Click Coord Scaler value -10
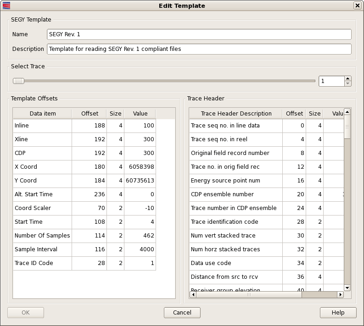The height and width of the screenshot is (326, 364). (140, 208)
